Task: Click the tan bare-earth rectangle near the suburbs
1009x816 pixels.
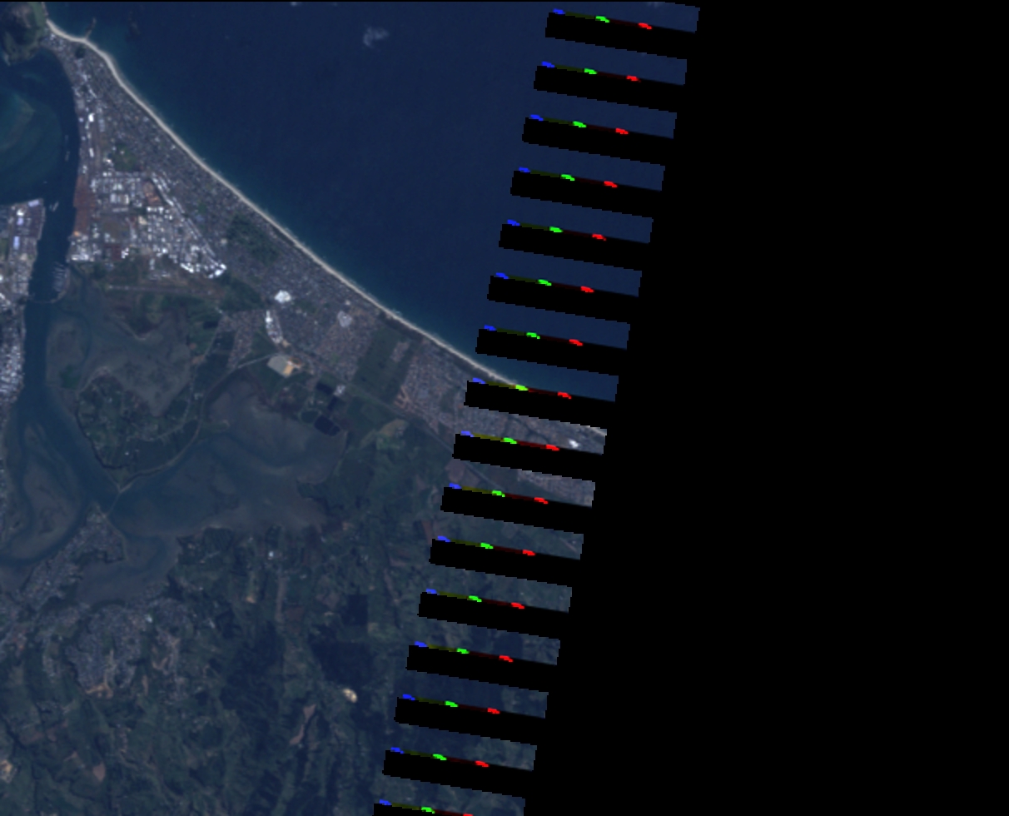Action: [x=281, y=365]
